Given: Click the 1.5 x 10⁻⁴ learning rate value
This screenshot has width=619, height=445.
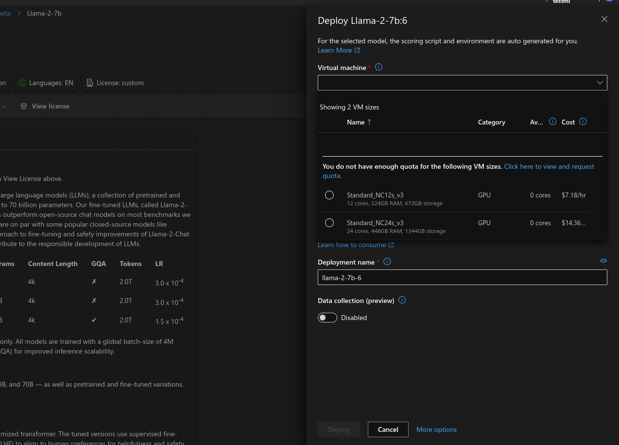Looking at the screenshot, I should 169,321.
